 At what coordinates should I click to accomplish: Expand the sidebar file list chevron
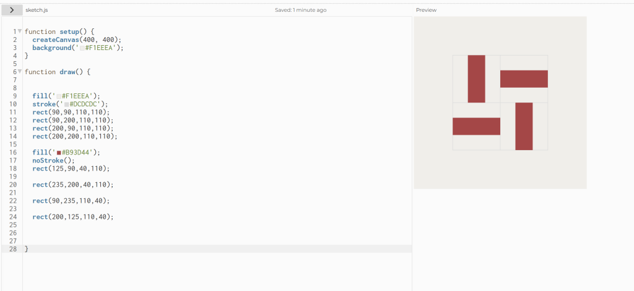(x=12, y=10)
